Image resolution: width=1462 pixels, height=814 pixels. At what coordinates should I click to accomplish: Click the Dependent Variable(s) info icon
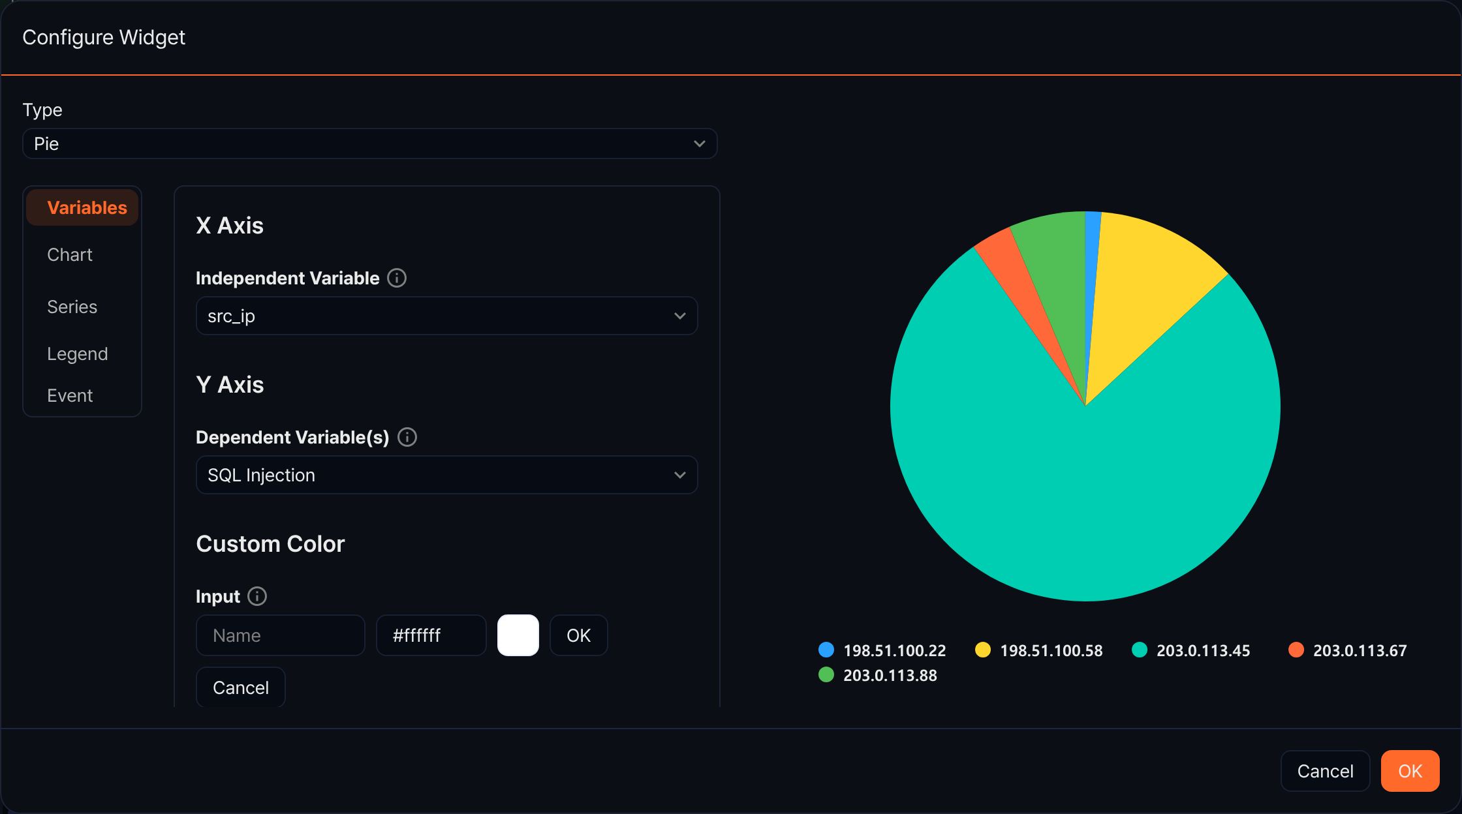407,437
